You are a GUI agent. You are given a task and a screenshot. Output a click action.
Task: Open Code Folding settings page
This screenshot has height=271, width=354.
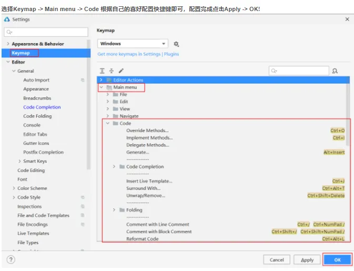point(37,116)
